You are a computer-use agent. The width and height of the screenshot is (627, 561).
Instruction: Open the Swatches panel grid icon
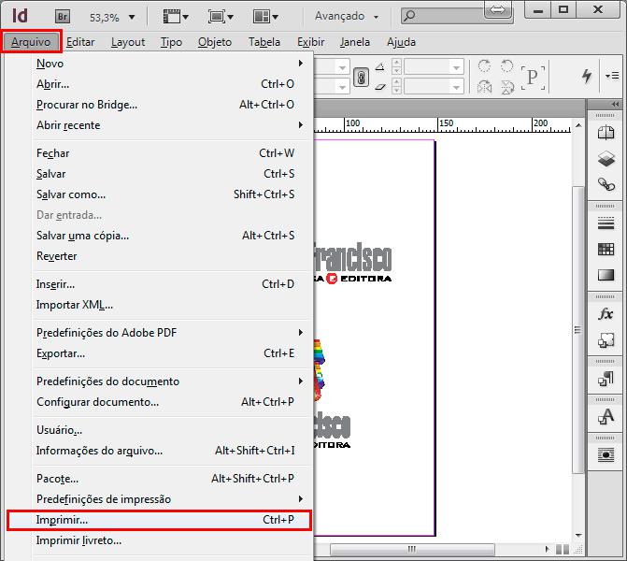[606, 250]
